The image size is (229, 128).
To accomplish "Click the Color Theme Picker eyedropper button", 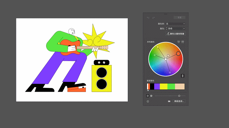I will pos(175,34).
